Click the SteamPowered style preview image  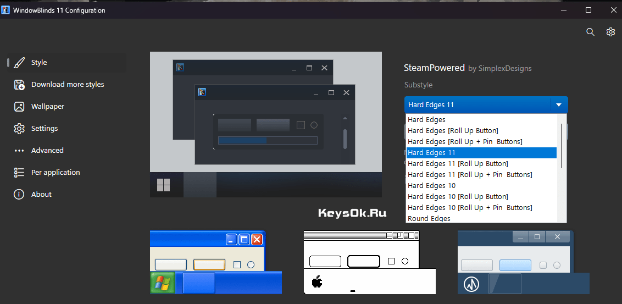[x=266, y=124]
